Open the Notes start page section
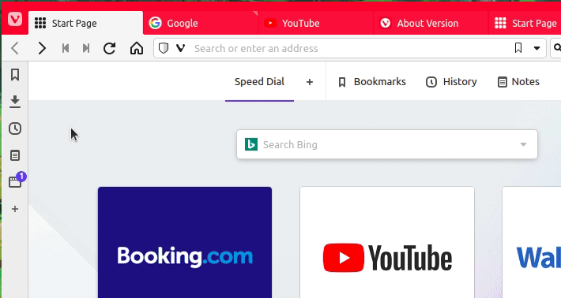Viewport: 561px width, 298px height. click(x=518, y=82)
